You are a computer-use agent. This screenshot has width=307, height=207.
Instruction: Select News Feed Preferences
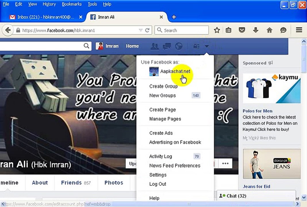click(x=175, y=166)
